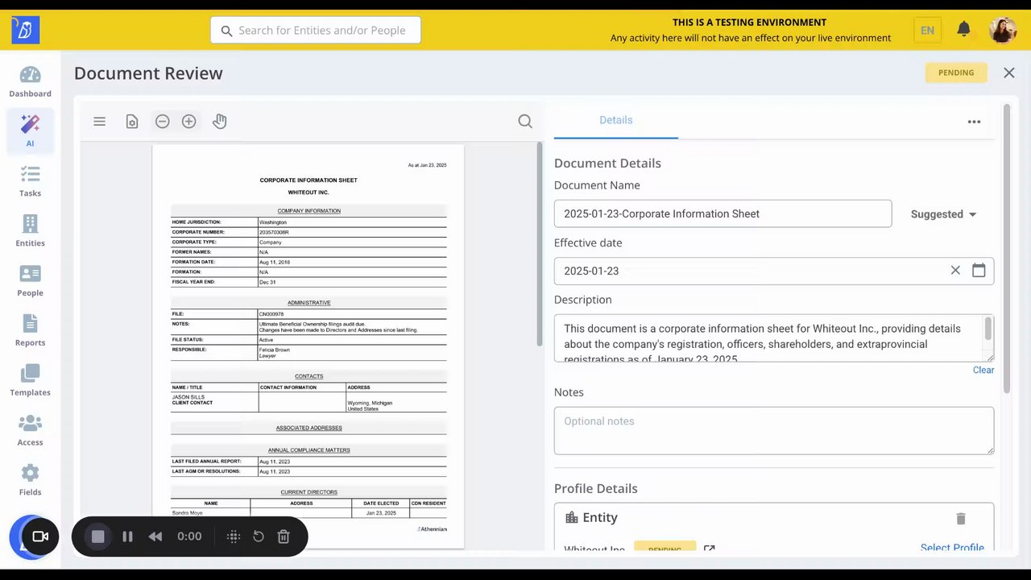1031x580 pixels.
Task: Open the Whiteout Inc. entity external link
Action: click(x=709, y=549)
